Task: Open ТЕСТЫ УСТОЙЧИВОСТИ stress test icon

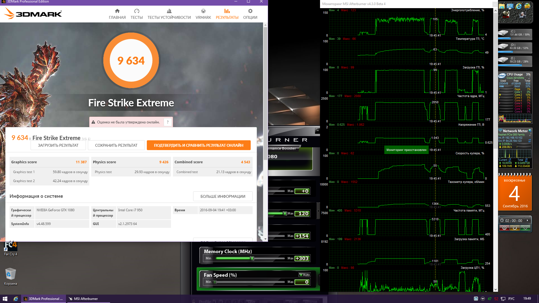Action: click(169, 11)
